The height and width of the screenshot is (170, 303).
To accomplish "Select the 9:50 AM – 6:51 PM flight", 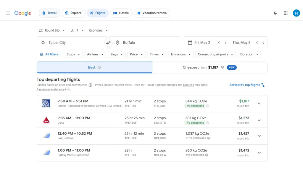I will click(x=152, y=104).
